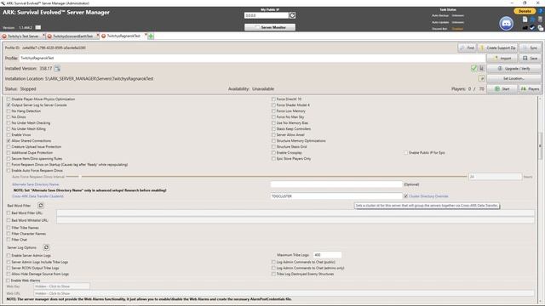Check Epic Store Players Only
This screenshot has height=306, width=545.
[x=273, y=159]
